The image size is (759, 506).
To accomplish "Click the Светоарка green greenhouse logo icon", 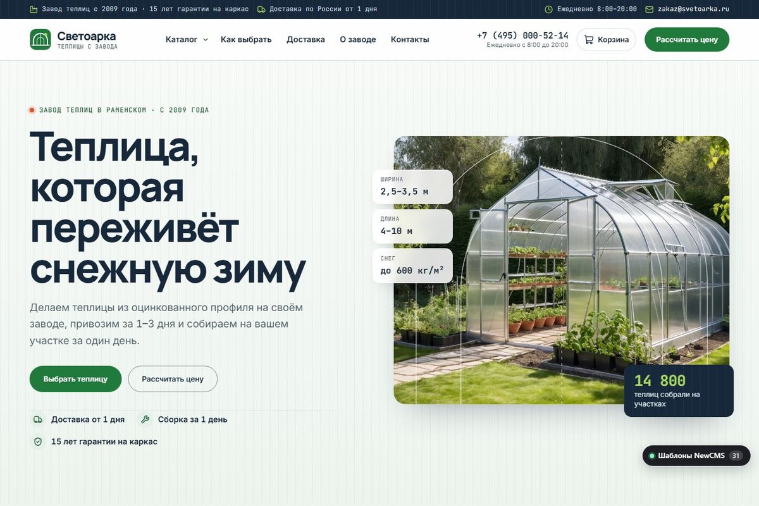I will 40,39.
